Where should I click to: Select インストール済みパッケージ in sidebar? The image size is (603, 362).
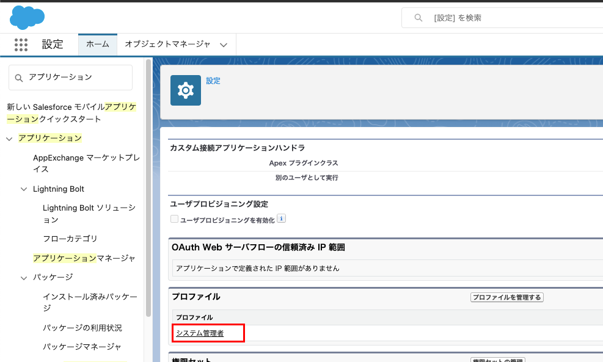90,303
